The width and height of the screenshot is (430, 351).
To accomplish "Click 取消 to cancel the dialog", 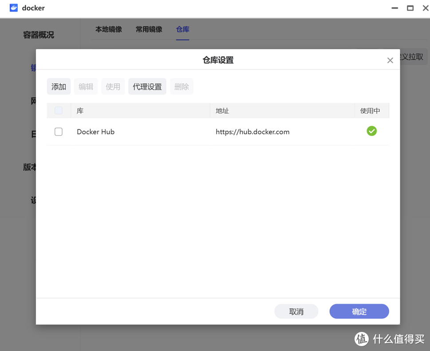I will coord(296,311).
